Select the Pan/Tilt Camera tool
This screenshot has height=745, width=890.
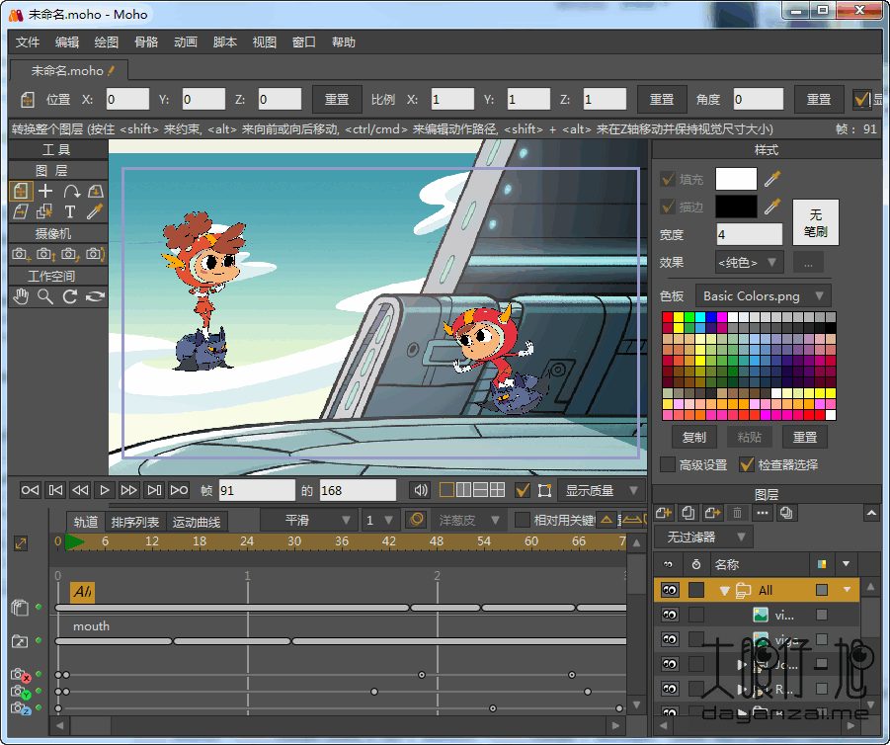pyautogui.click(x=96, y=254)
